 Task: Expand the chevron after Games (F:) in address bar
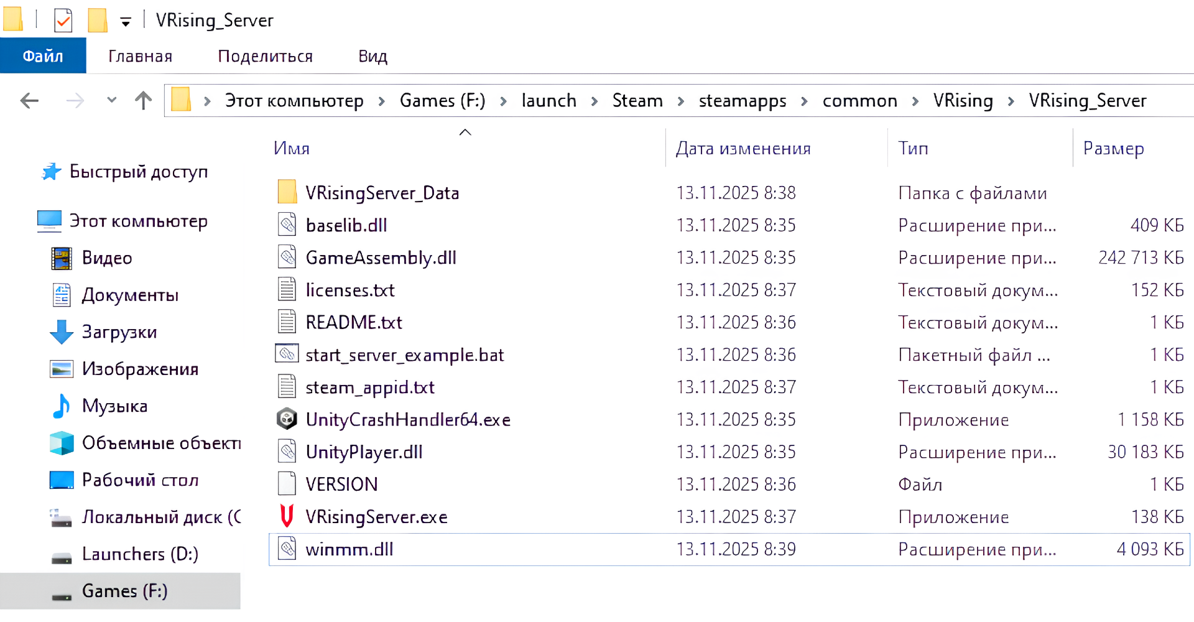click(x=503, y=101)
